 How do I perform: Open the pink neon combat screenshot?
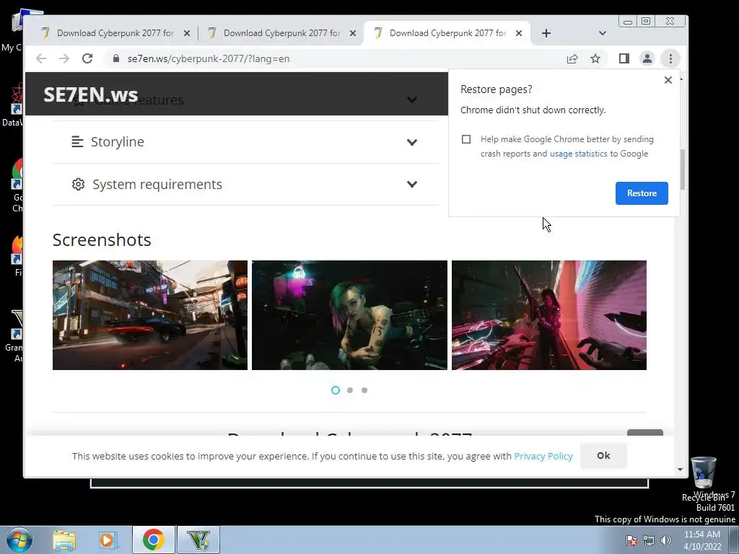pyautogui.click(x=549, y=315)
